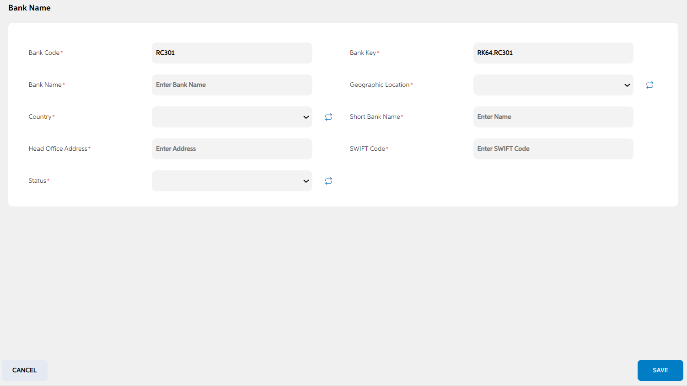The image size is (687, 386).
Task: Open the Status dropdown
Action: [x=232, y=181]
